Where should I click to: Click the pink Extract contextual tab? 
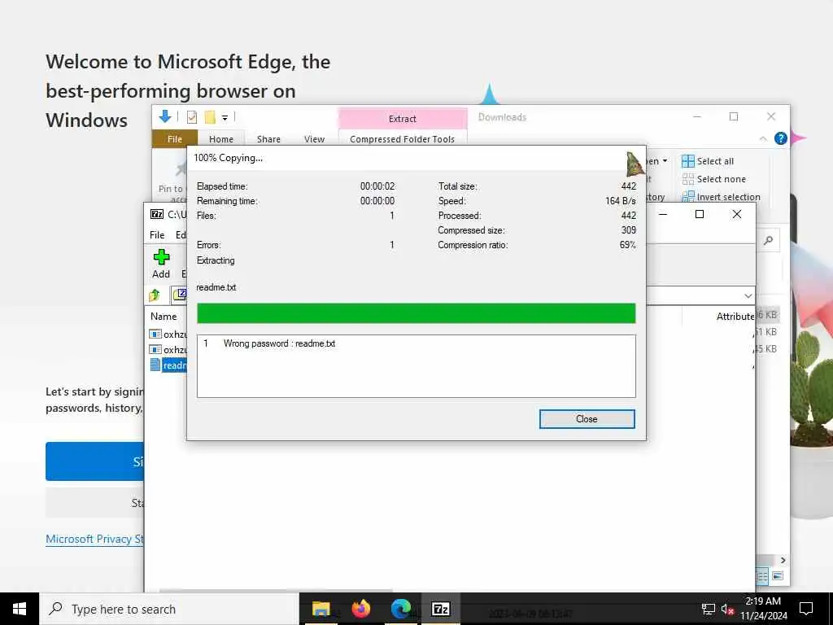tap(402, 119)
